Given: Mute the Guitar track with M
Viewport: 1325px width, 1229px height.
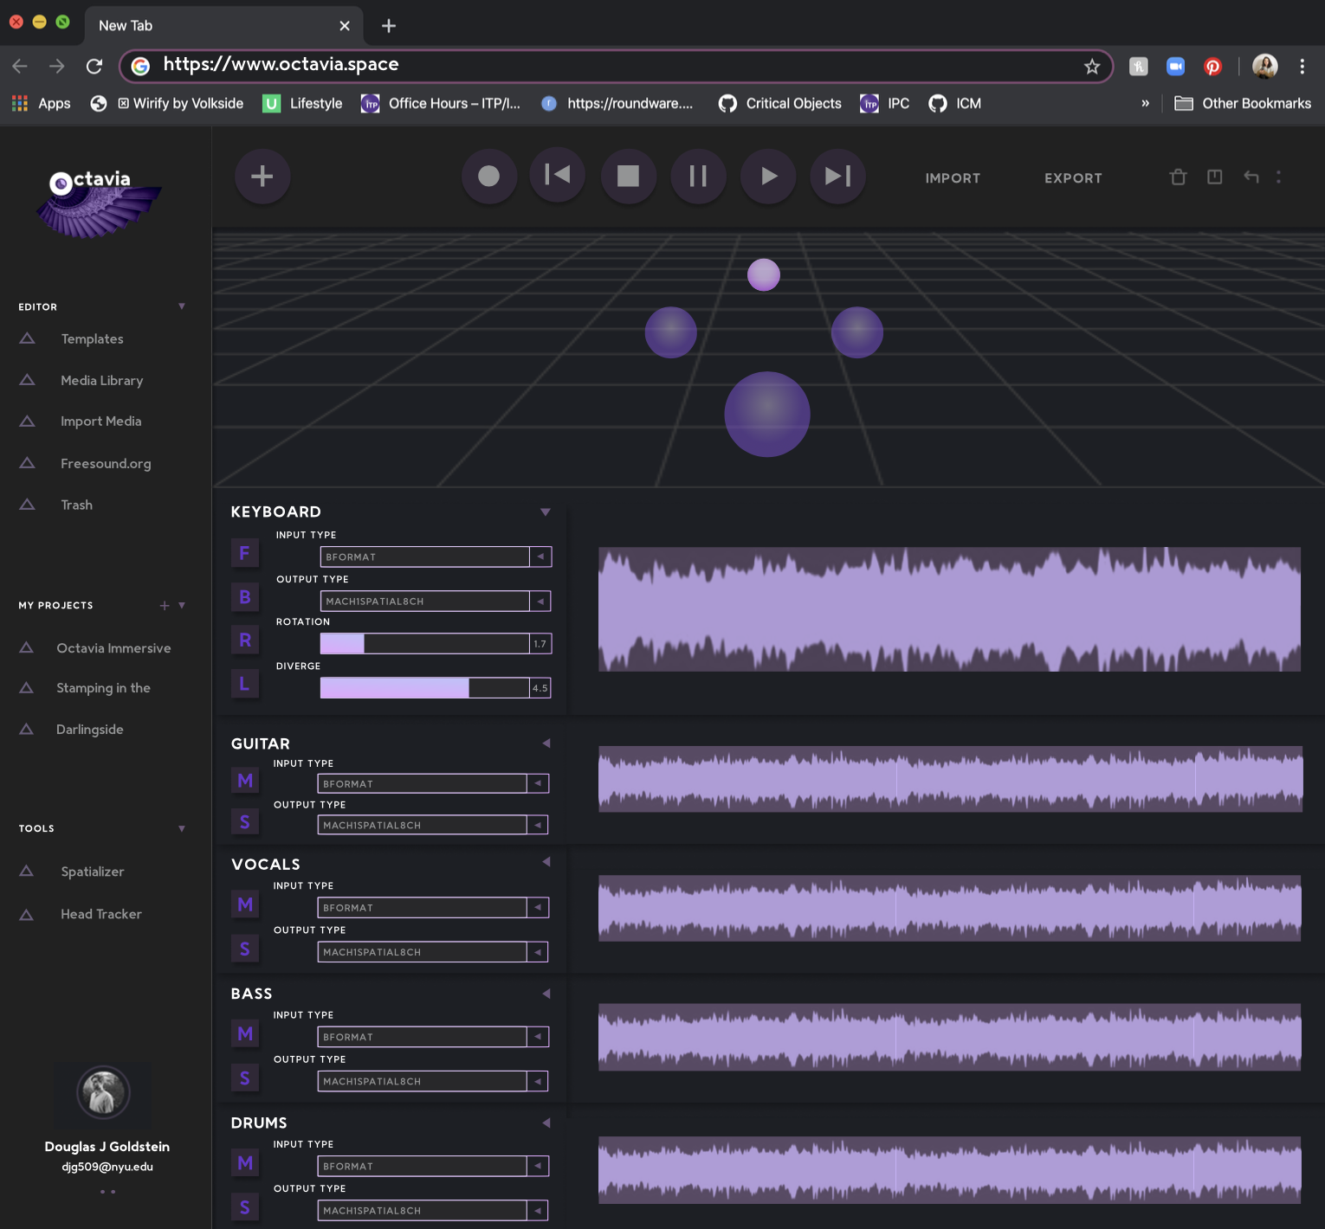Looking at the screenshot, I should tap(245, 781).
